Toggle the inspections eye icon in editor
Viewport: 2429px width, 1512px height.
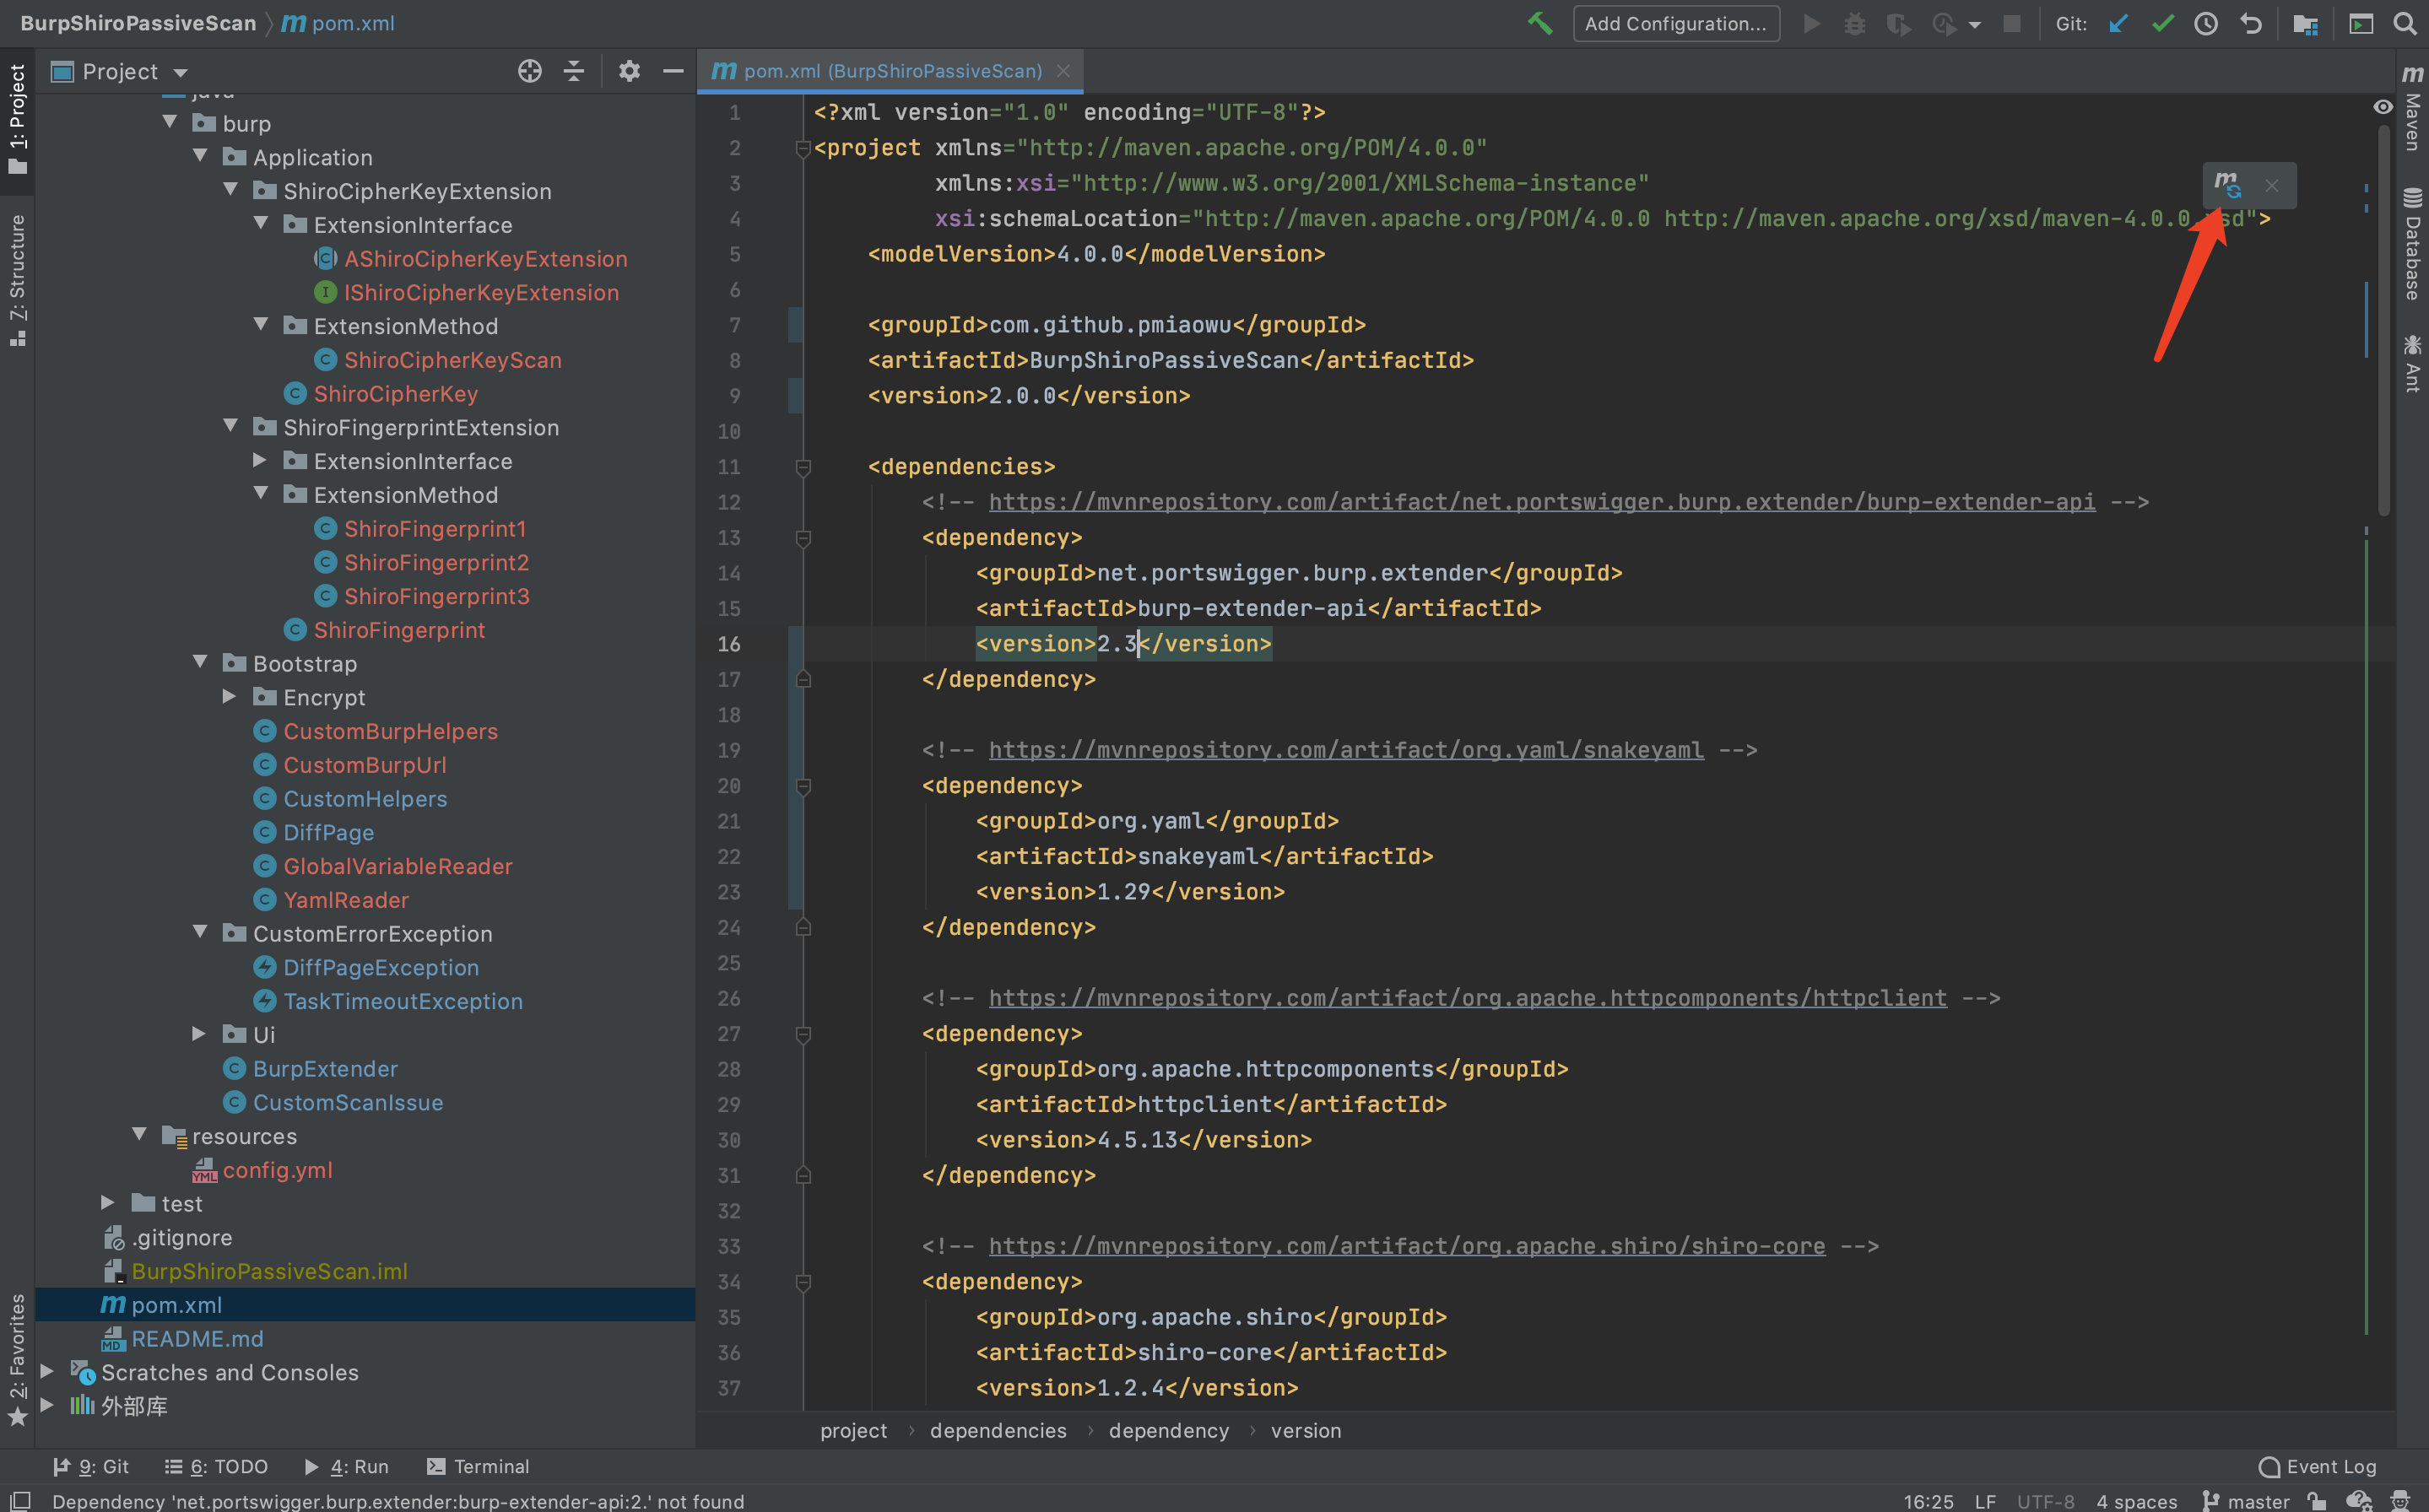click(2383, 107)
